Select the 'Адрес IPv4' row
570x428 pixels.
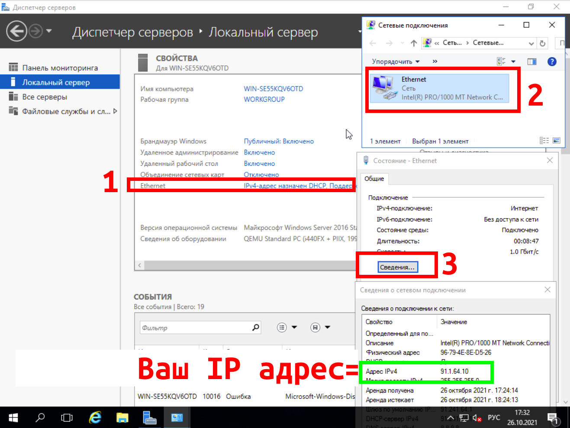tap(456, 371)
